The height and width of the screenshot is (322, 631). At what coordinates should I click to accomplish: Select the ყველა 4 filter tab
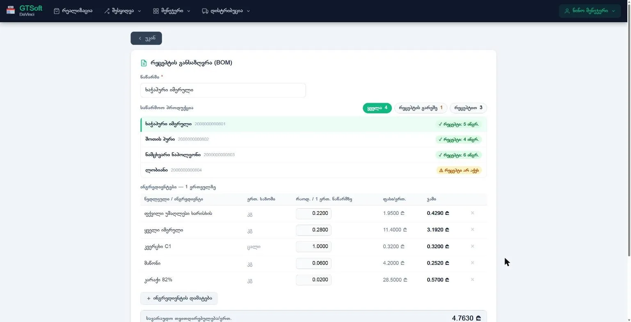coord(377,108)
